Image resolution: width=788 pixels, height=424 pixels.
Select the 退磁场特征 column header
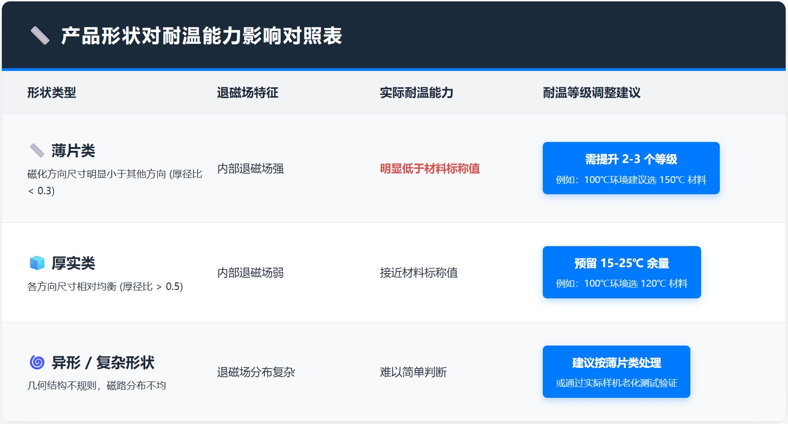248,92
